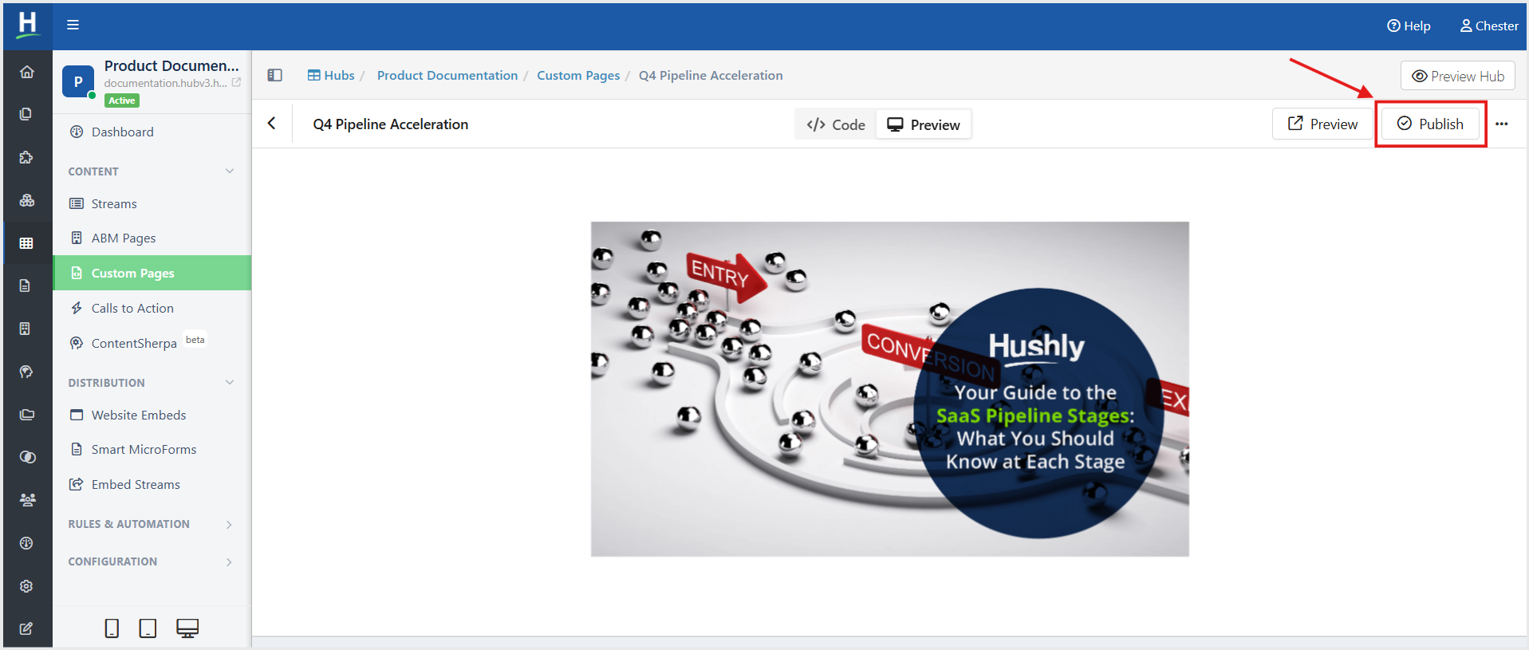Expand the CONFIGURATION section
This screenshot has width=1529, height=650.
[x=229, y=562]
